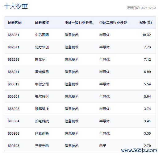
Task: Click the 证券名称 column header
Action: coord(42,22)
